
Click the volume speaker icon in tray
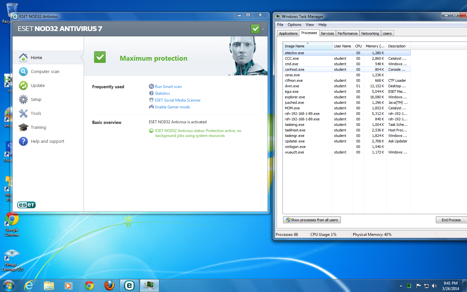click(434, 286)
